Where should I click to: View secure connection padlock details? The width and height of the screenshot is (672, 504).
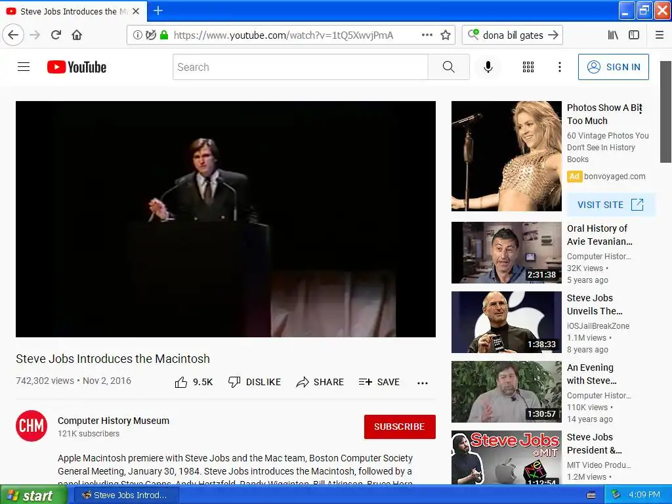pyautogui.click(x=163, y=35)
